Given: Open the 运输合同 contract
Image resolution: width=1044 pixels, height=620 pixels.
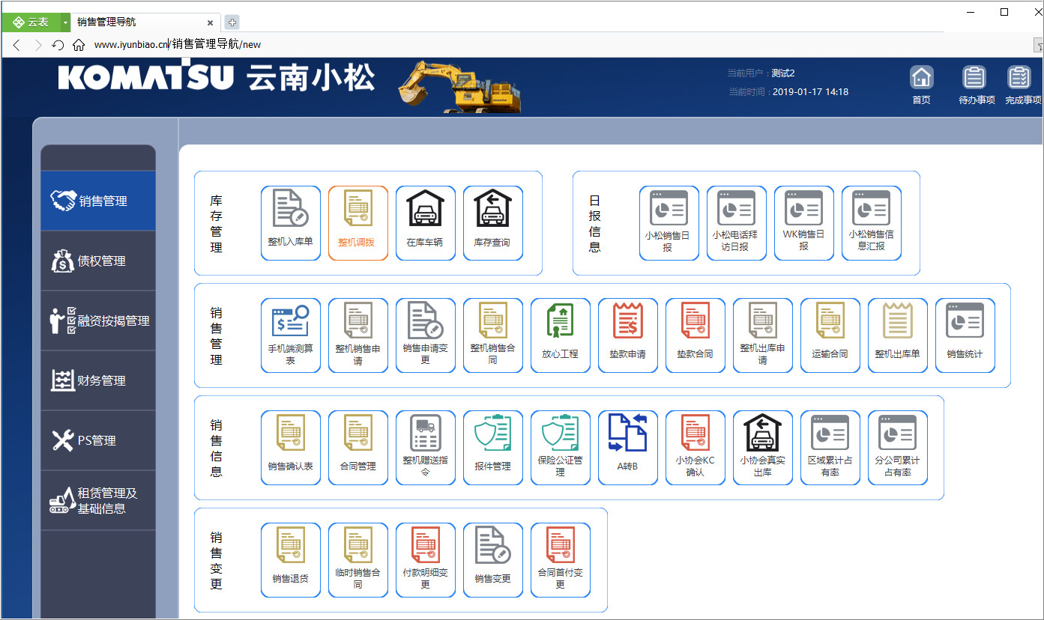Looking at the screenshot, I should pos(830,335).
